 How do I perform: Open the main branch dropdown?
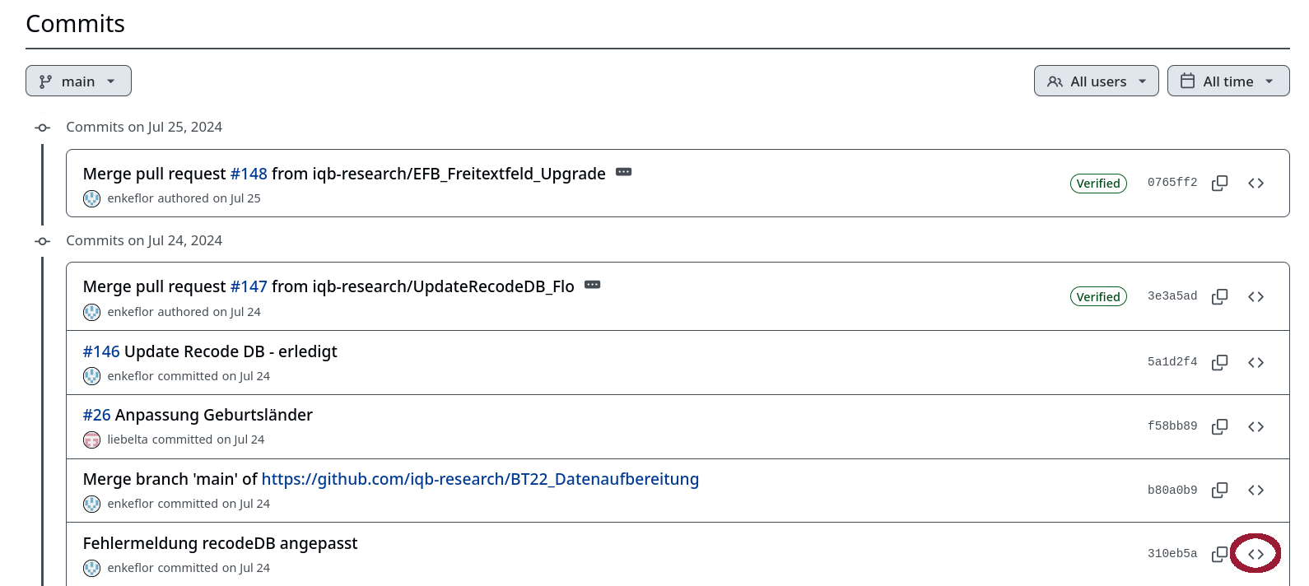pyautogui.click(x=78, y=81)
